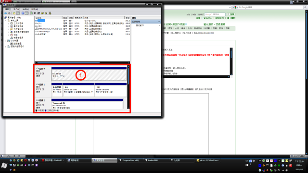Viewport: 308px width, 173px height.
Task: Switch to the foobar2000 taskbar button
Action: pos(156,161)
